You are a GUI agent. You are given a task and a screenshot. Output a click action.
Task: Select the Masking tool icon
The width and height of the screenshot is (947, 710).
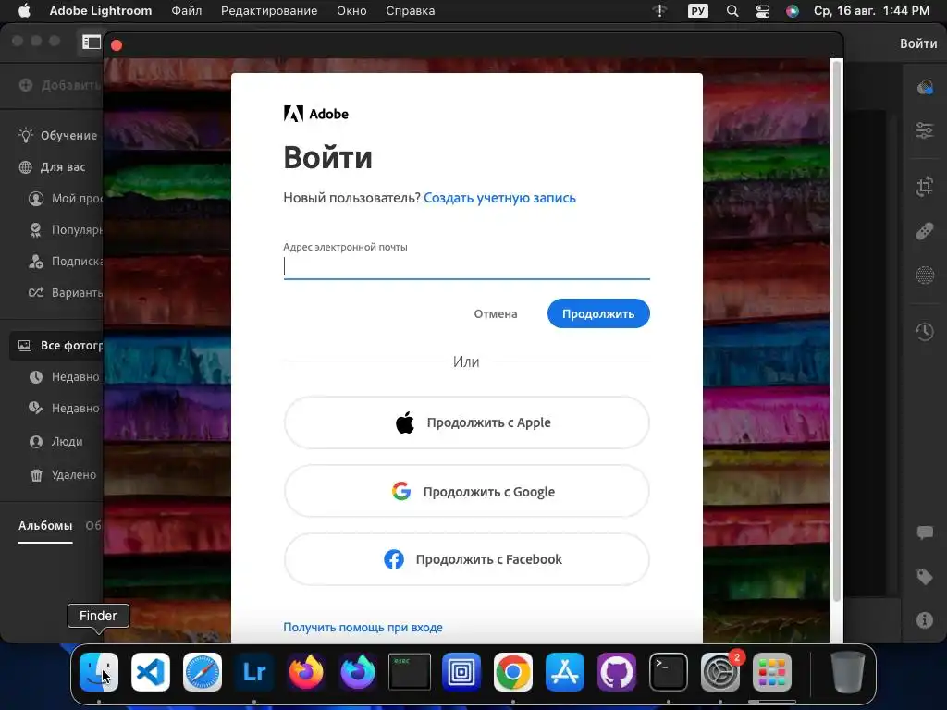(x=925, y=275)
